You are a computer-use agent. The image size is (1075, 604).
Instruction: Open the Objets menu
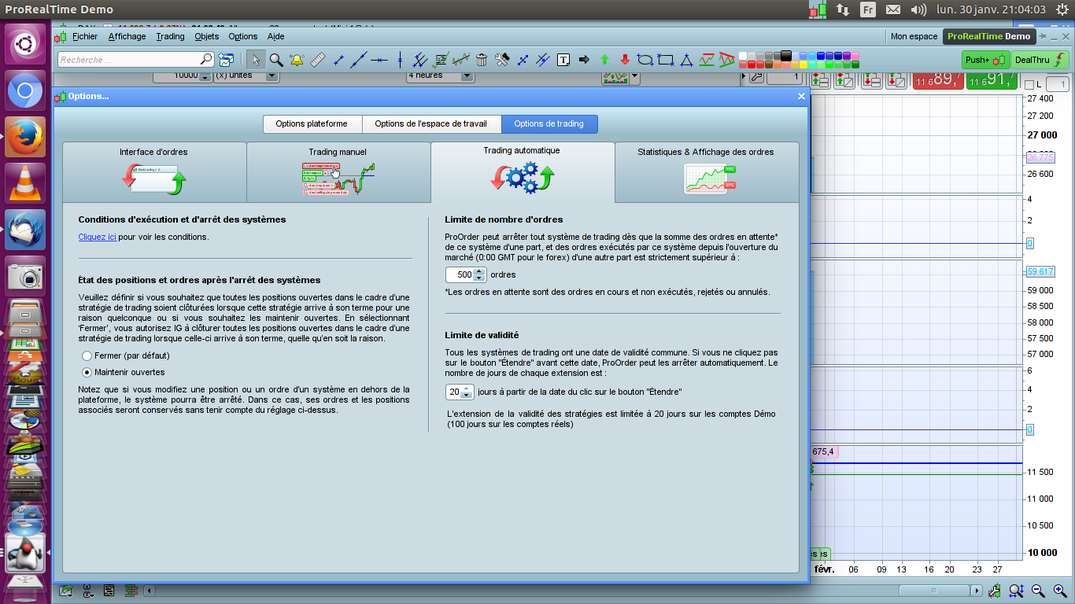point(206,36)
